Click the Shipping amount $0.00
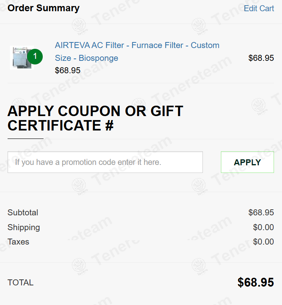The width and height of the screenshot is (282, 305). click(263, 227)
